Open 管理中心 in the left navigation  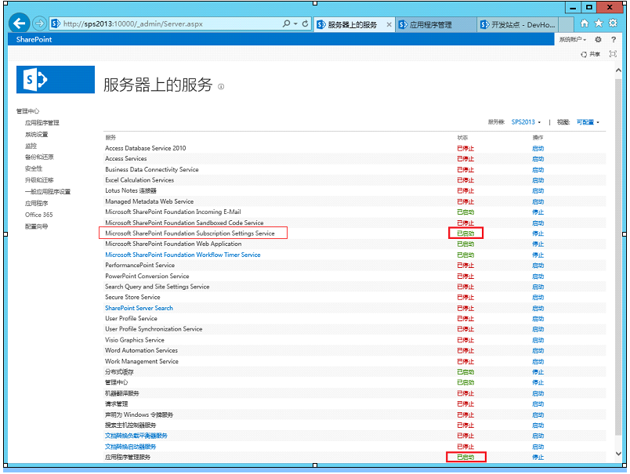(27, 111)
